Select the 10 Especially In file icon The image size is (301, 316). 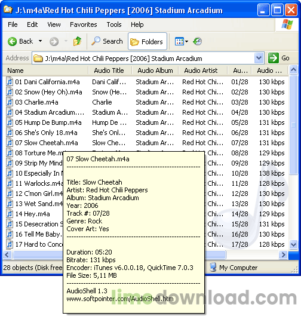point(10,173)
